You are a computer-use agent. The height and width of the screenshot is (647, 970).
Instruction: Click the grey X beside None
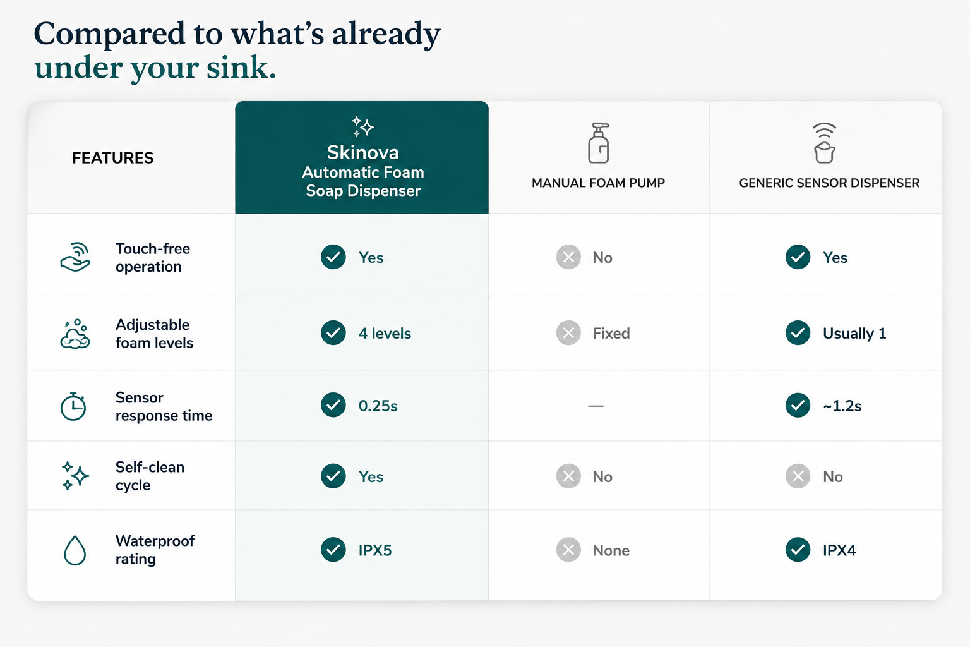568,550
